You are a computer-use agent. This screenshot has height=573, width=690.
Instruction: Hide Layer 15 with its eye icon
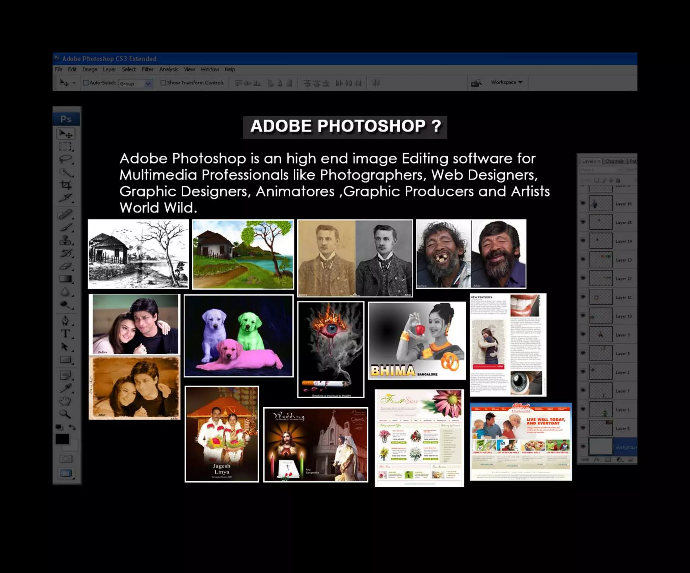point(583,222)
